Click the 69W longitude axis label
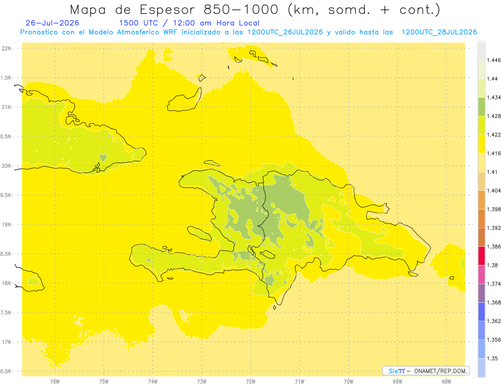This screenshot has width=501, height=387. pyautogui.click(x=397, y=381)
